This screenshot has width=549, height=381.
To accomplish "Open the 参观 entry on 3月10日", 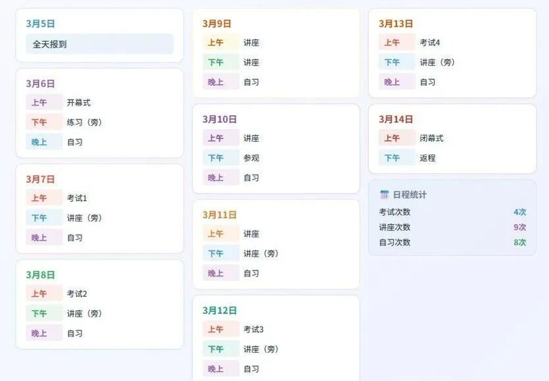I will (x=251, y=158).
